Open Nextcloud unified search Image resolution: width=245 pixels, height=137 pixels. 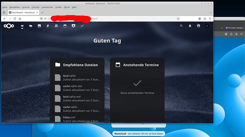pyautogui.click(x=181, y=26)
